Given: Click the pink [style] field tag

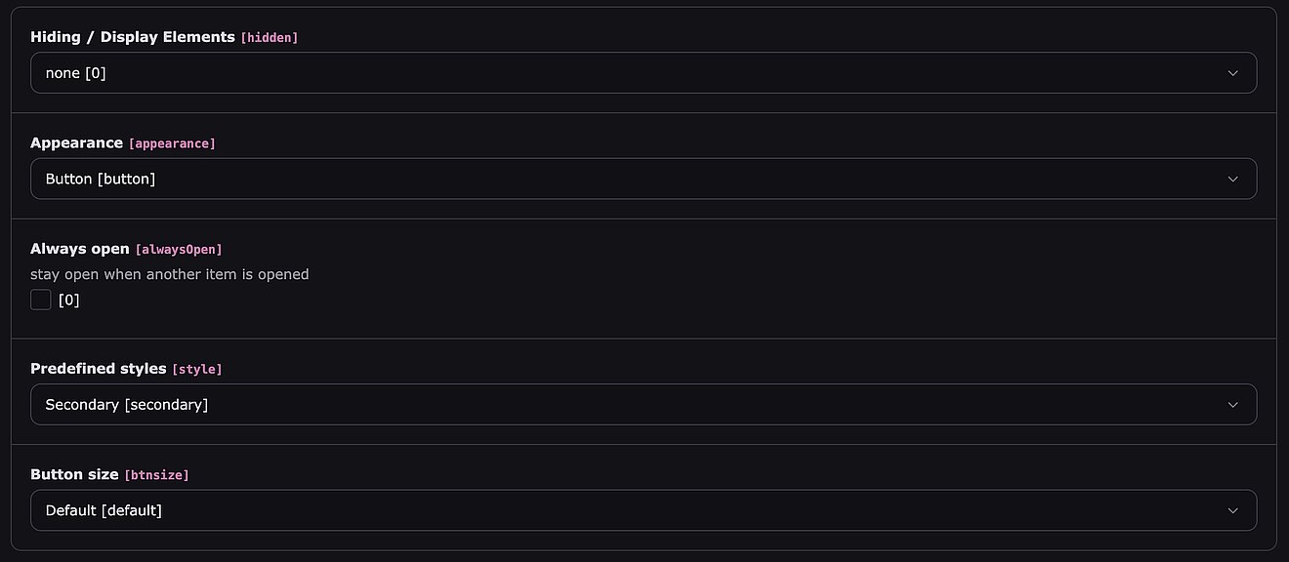Looking at the screenshot, I should [x=197, y=370].
